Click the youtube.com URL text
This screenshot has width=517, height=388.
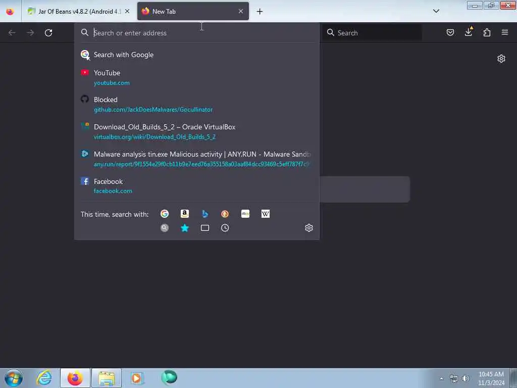tap(112, 83)
